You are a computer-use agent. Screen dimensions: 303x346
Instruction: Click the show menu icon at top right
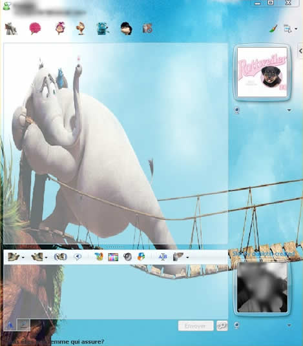287,28
